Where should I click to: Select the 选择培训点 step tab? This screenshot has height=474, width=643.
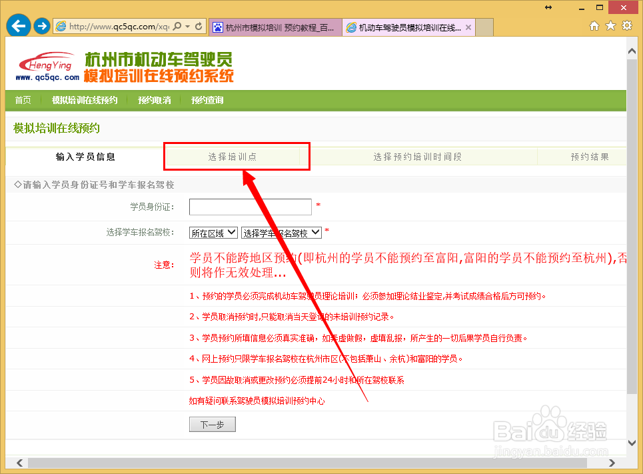[x=233, y=157]
